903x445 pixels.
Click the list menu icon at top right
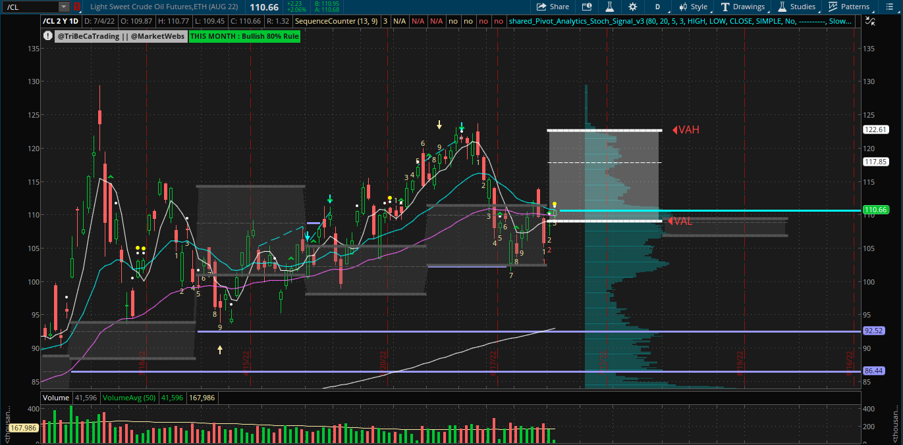pyautogui.click(x=889, y=7)
